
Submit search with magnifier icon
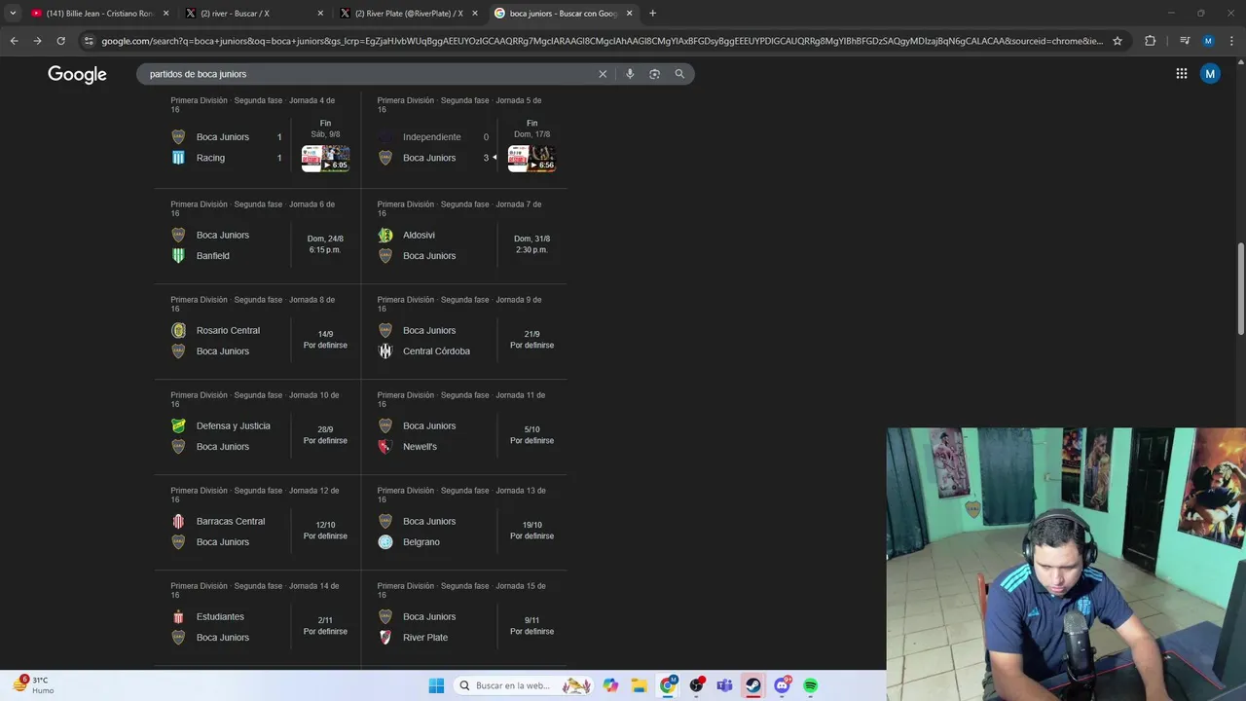[x=679, y=74]
